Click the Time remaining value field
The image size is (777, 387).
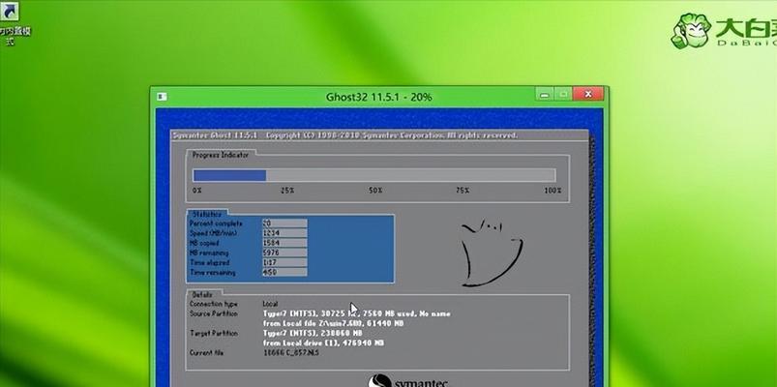click(284, 273)
